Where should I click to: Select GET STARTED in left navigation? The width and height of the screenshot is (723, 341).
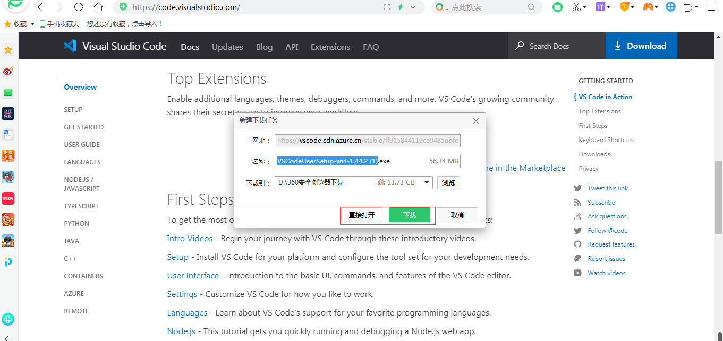84,127
